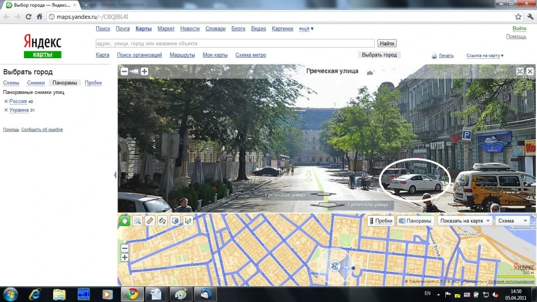The width and height of the screenshot is (537, 302).
Task: Open the Показать на карте dropdown
Action: (465, 221)
